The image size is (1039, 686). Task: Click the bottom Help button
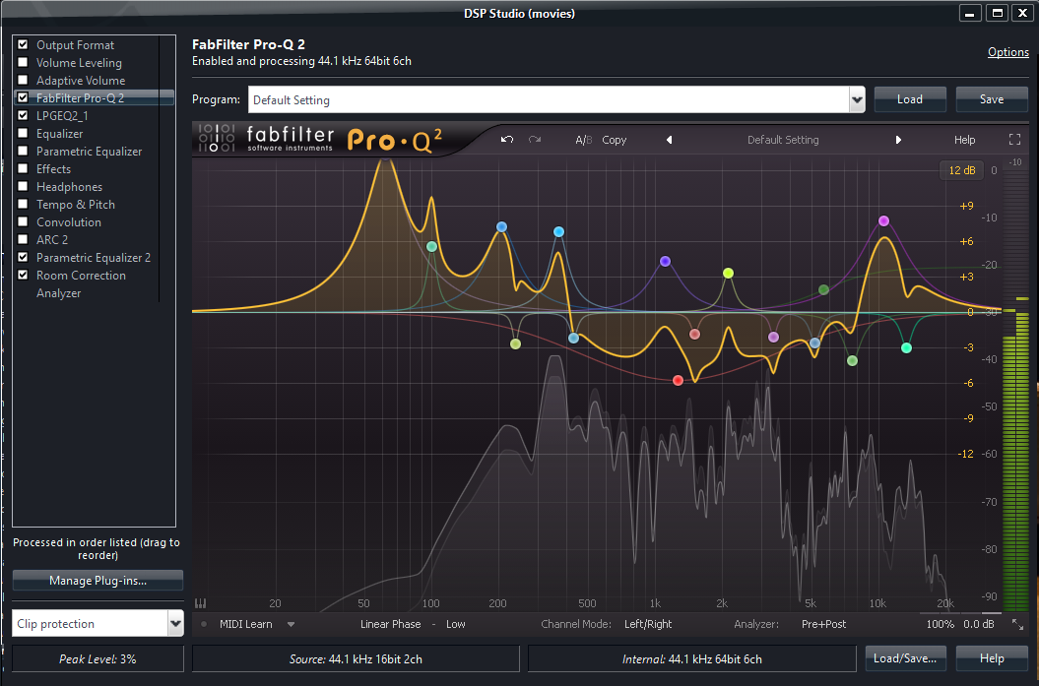[992, 658]
